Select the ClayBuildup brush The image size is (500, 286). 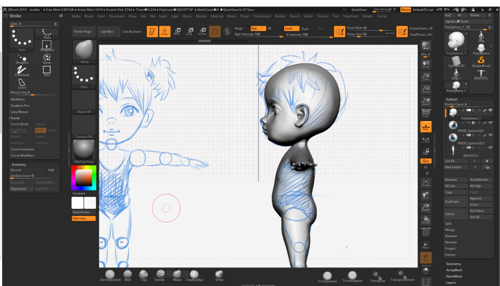coord(194,276)
